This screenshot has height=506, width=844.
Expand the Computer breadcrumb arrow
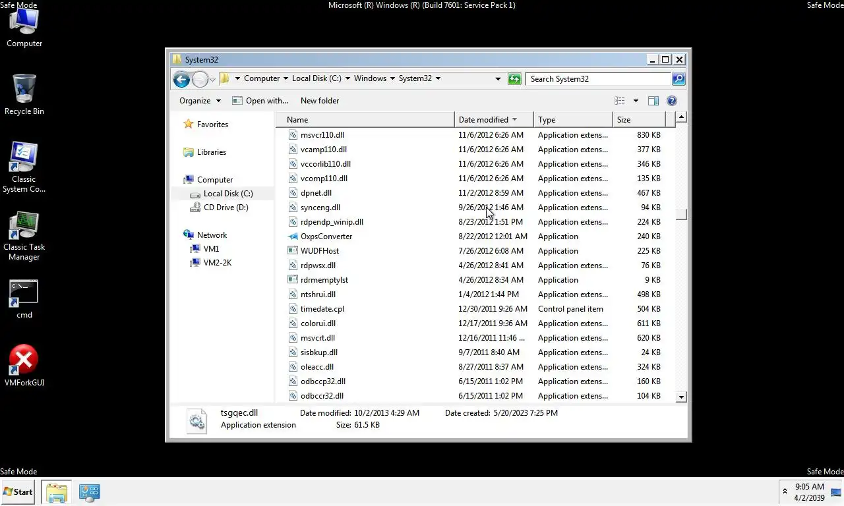click(285, 78)
